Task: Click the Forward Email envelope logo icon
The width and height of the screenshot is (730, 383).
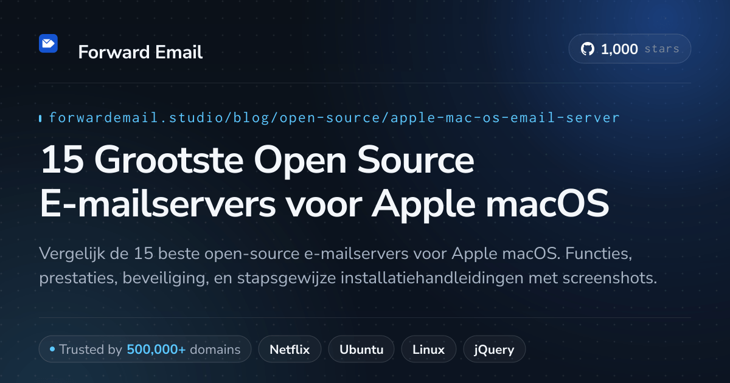Action: tap(48, 43)
